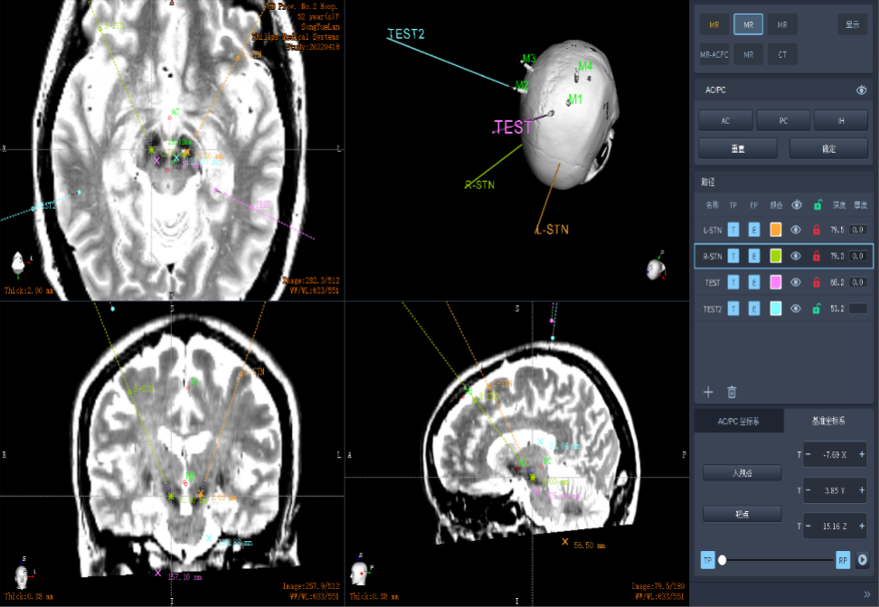Select the T point marker for TEST path
This screenshot has height=607, width=879.
coord(733,282)
